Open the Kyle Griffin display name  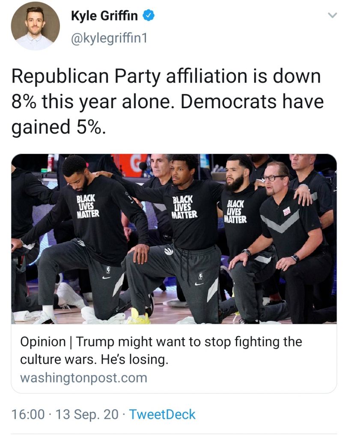(104, 16)
